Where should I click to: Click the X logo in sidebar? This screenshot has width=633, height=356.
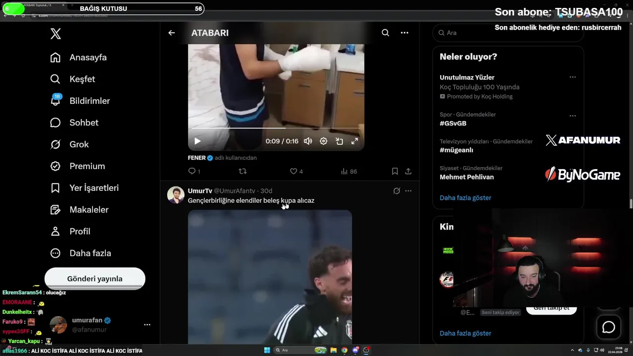click(x=56, y=34)
